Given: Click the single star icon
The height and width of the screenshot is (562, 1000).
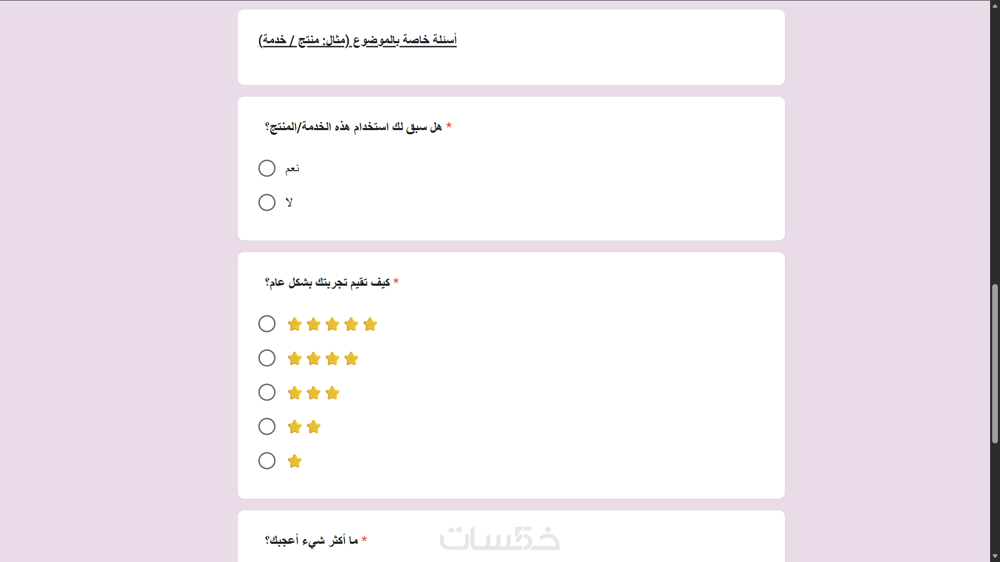Looking at the screenshot, I should coord(295,461).
